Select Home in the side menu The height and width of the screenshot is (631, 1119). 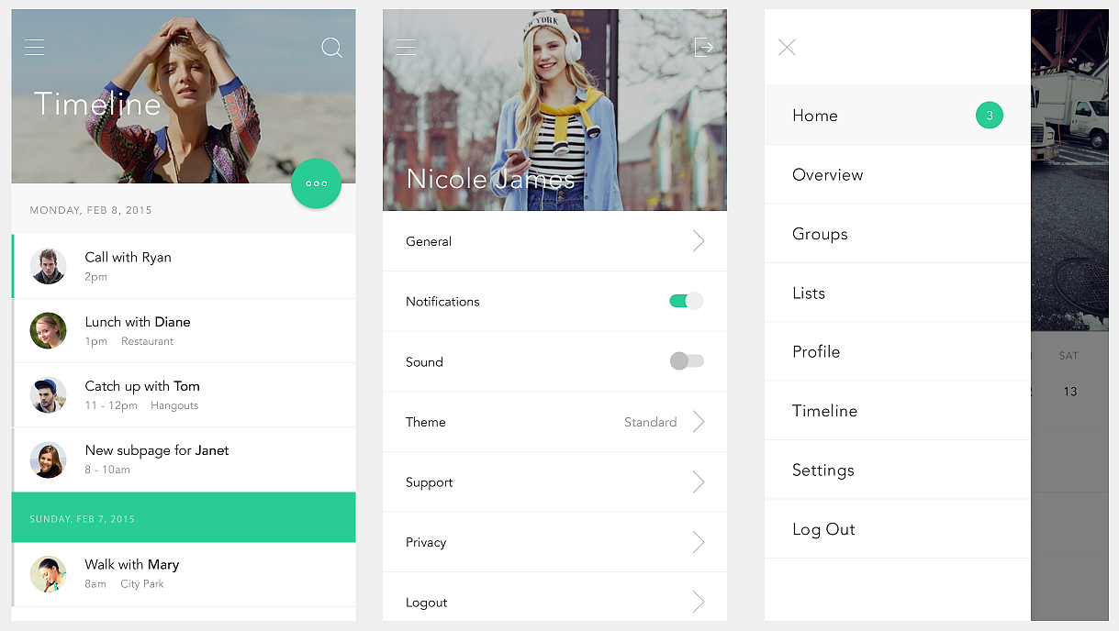click(897, 116)
